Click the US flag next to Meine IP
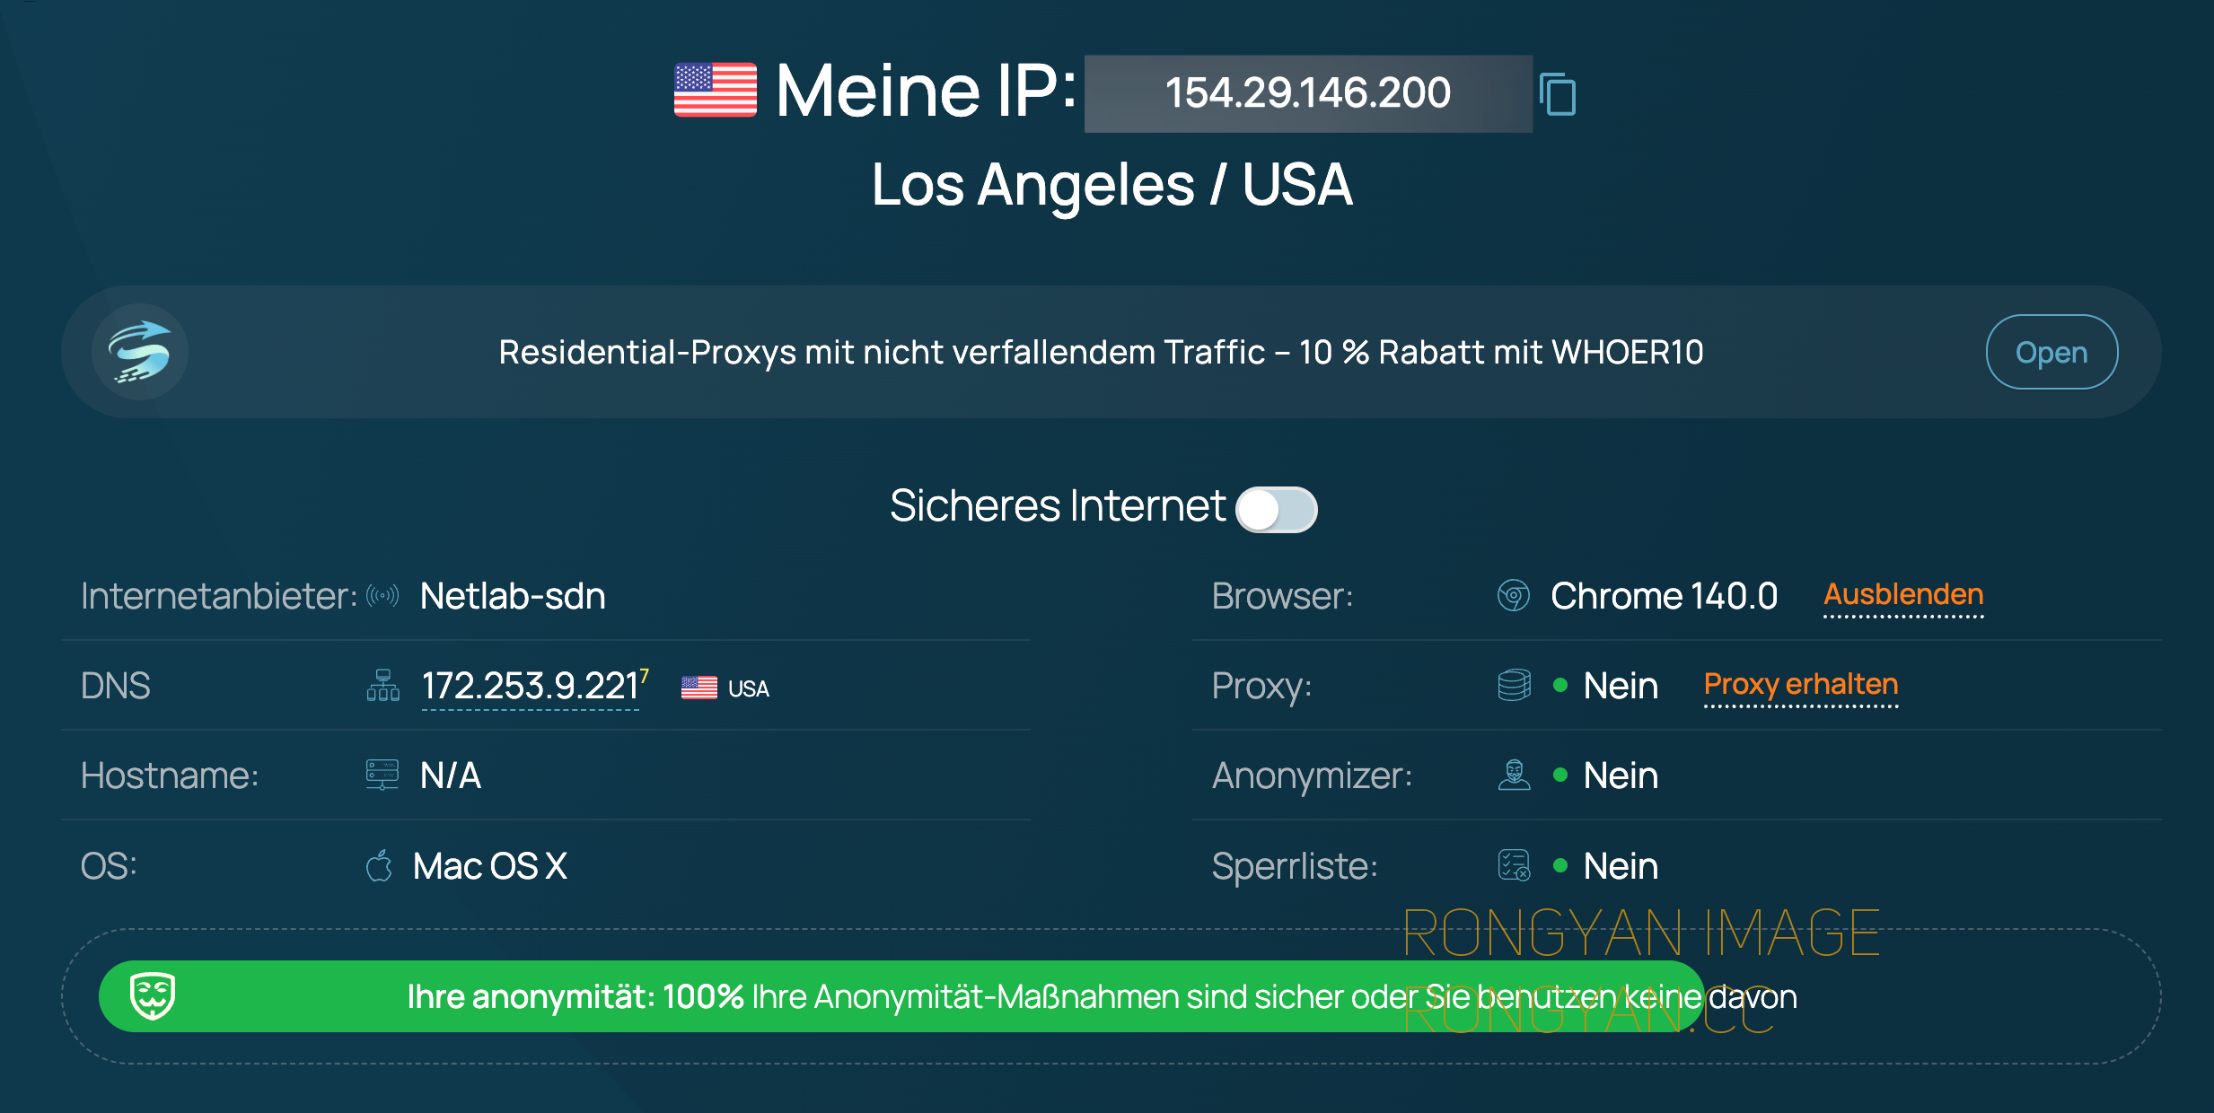 click(x=716, y=90)
